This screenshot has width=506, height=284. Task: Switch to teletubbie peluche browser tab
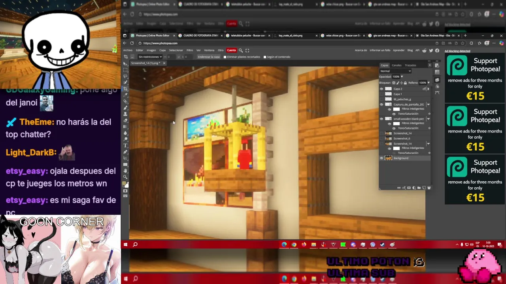(x=248, y=35)
